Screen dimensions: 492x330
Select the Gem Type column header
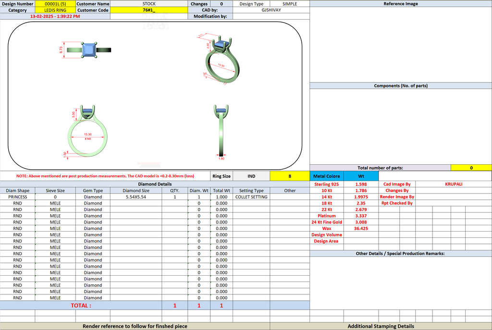tap(93, 190)
